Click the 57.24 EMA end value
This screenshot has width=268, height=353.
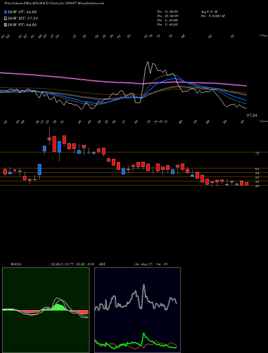pyautogui.click(x=252, y=116)
